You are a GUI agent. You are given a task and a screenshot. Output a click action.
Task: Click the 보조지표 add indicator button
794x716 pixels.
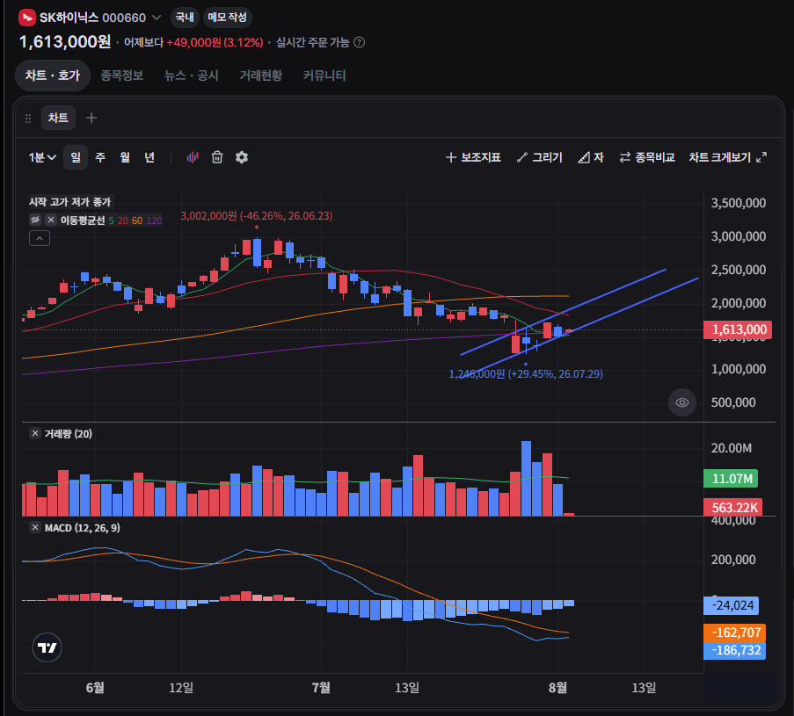point(473,157)
